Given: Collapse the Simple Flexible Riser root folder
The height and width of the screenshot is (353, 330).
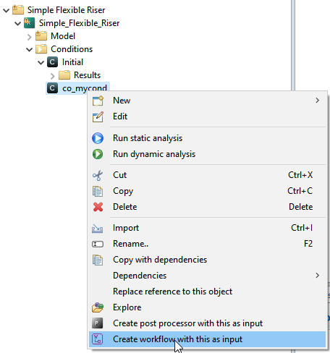Looking at the screenshot, I should point(7,10).
